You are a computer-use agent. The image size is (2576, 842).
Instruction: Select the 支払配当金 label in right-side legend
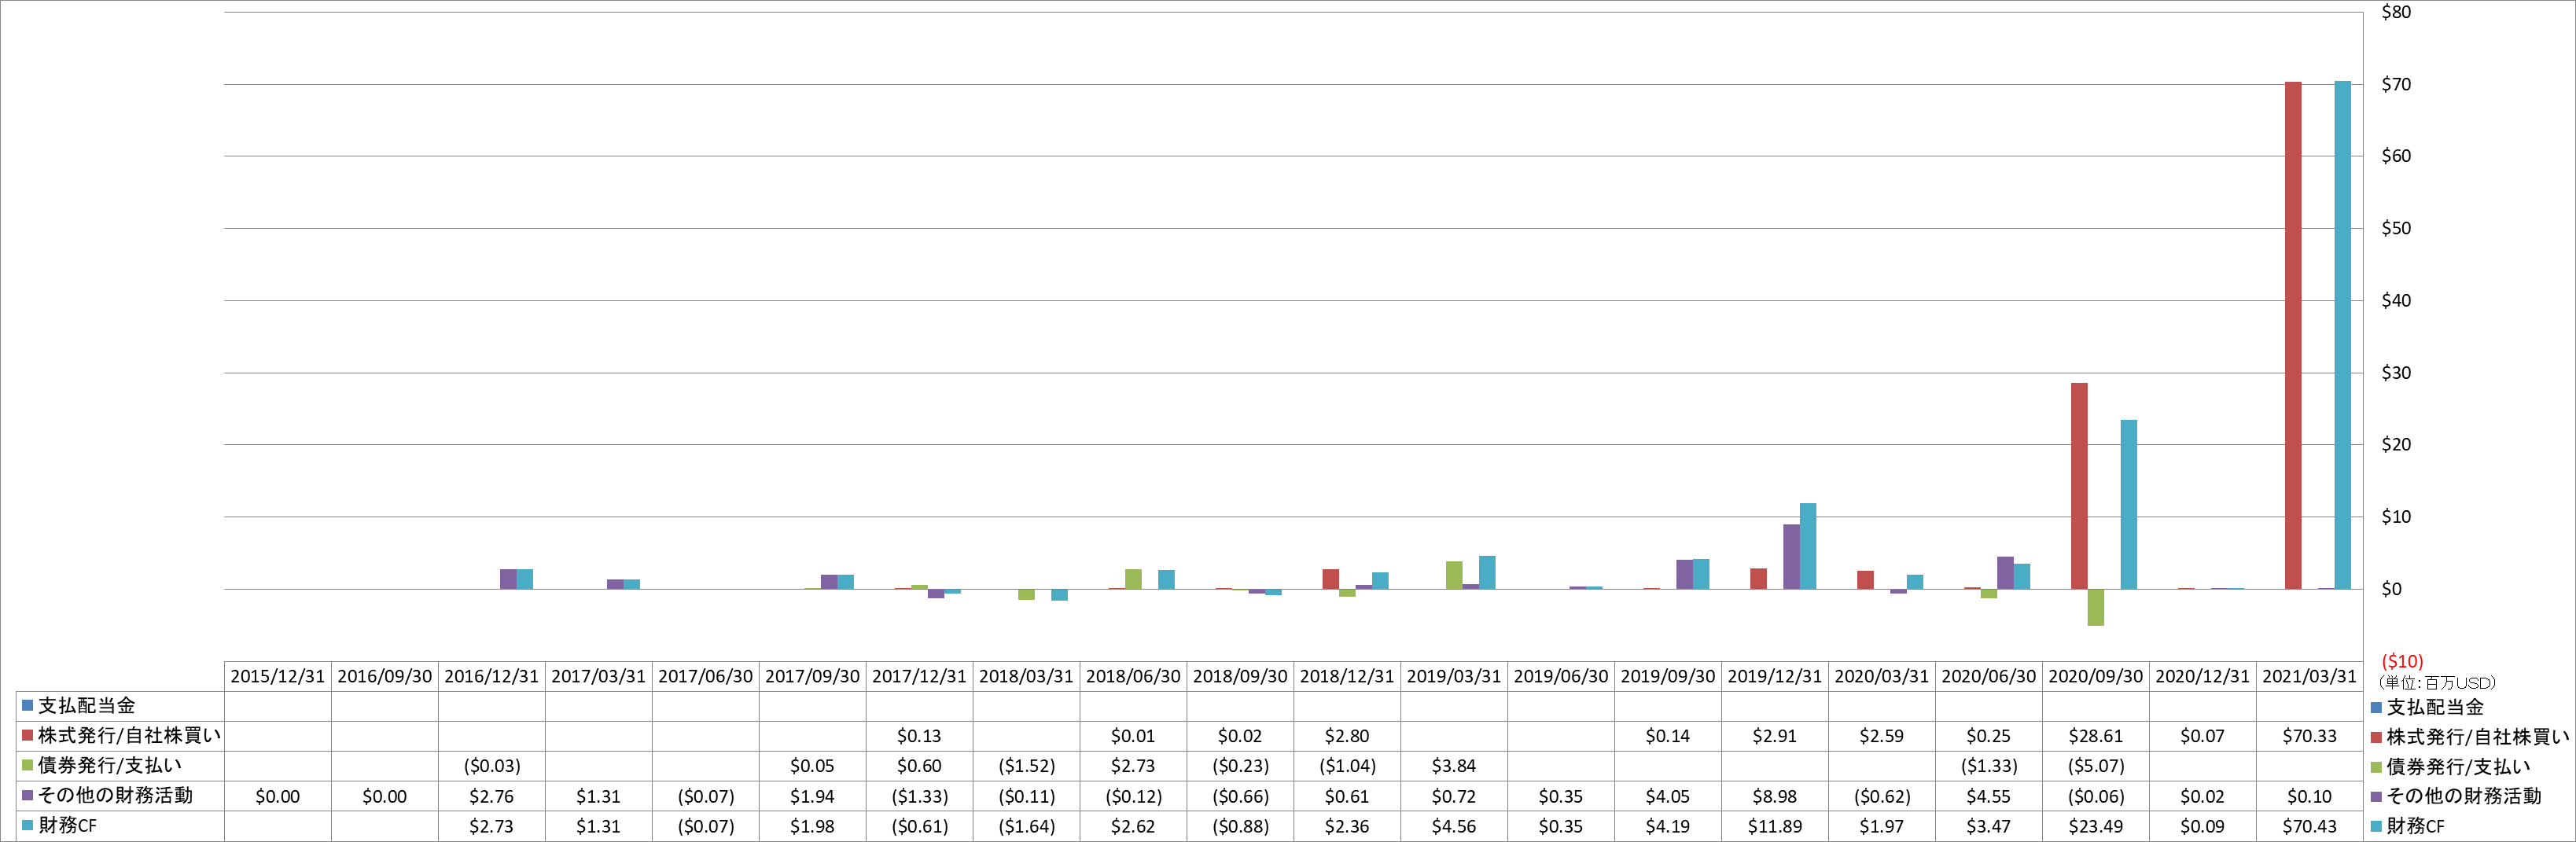coord(2435,707)
